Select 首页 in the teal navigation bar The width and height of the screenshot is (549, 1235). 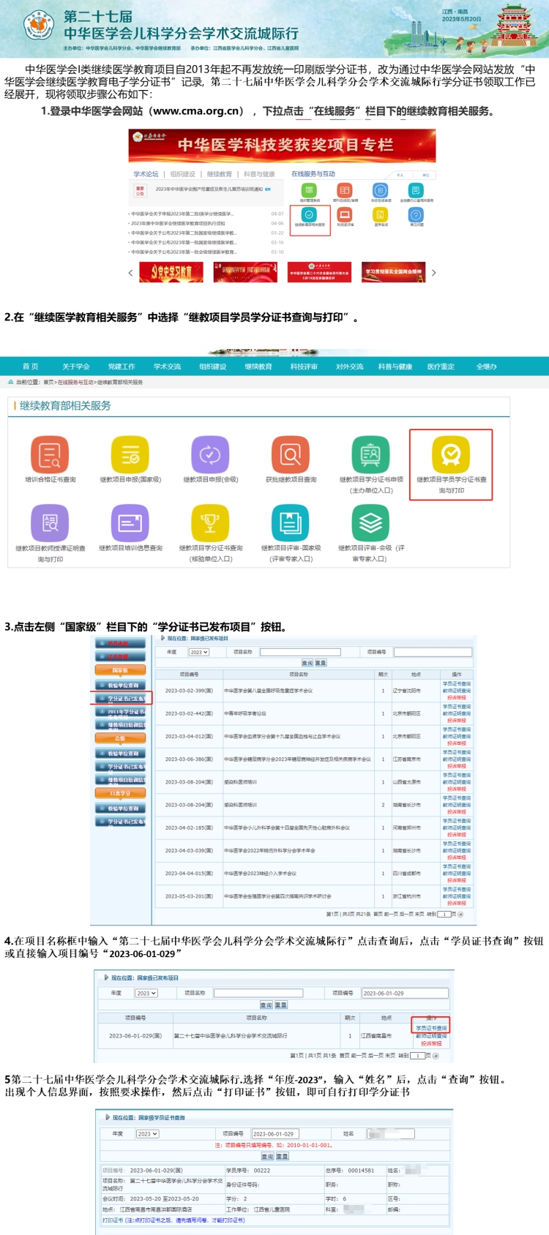30,367
